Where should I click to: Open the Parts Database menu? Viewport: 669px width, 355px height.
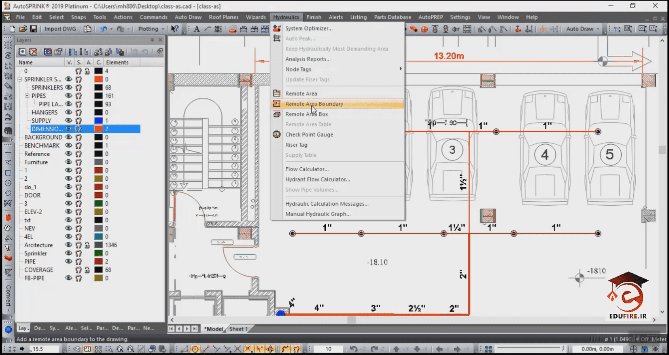click(392, 17)
